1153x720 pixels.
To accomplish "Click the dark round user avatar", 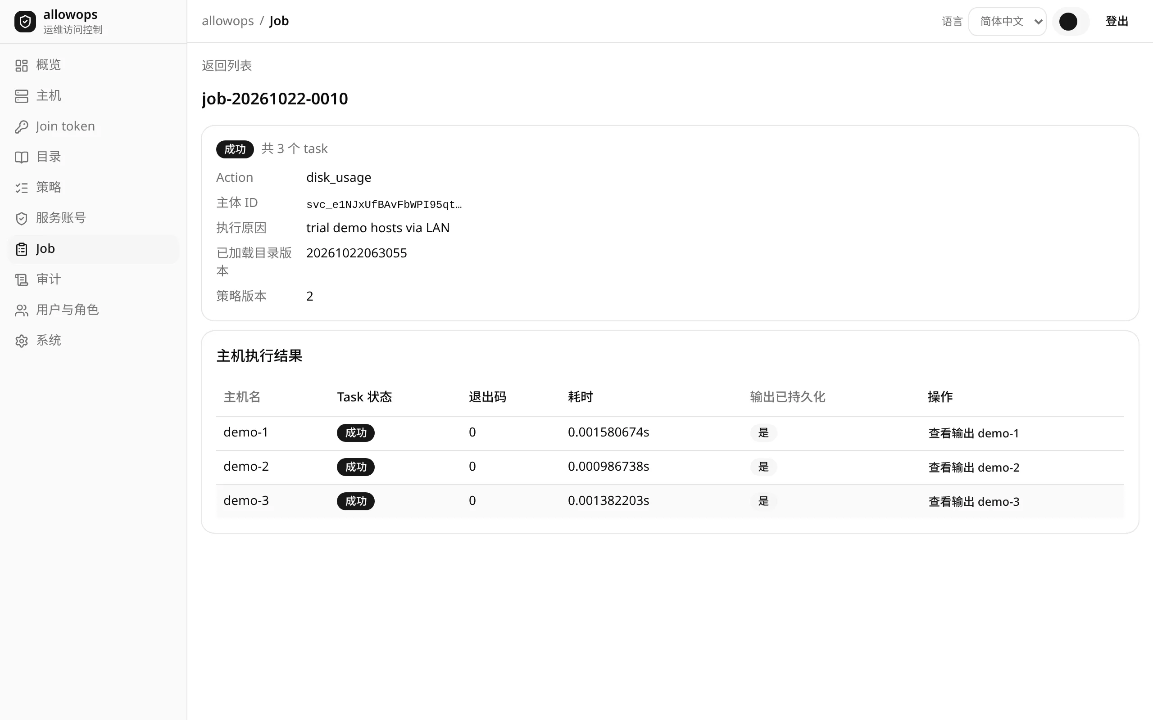I will click(x=1068, y=22).
